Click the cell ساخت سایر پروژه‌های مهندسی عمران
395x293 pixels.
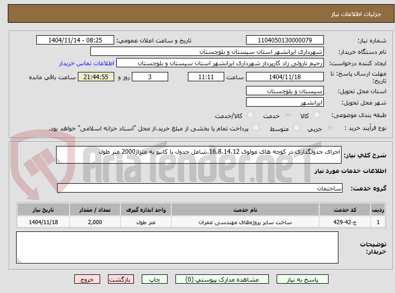click(x=245, y=222)
